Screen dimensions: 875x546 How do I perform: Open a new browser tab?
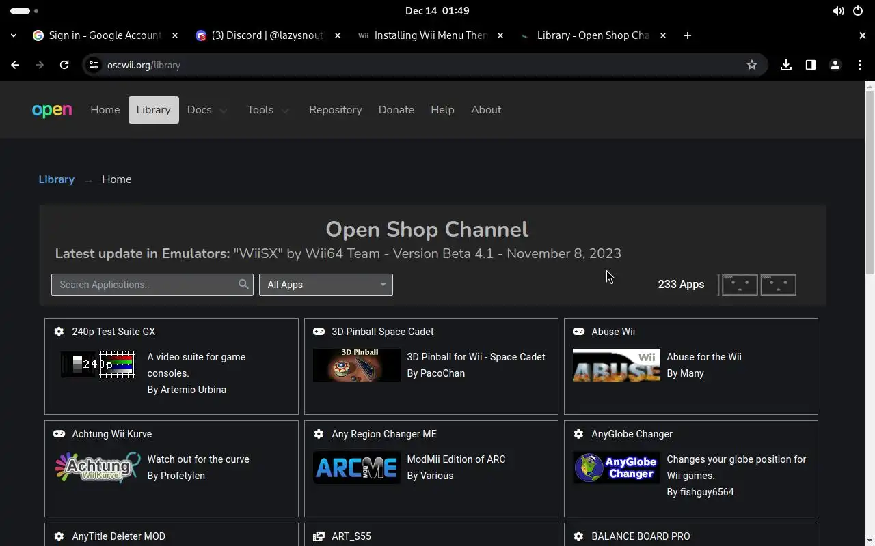point(688,35)
